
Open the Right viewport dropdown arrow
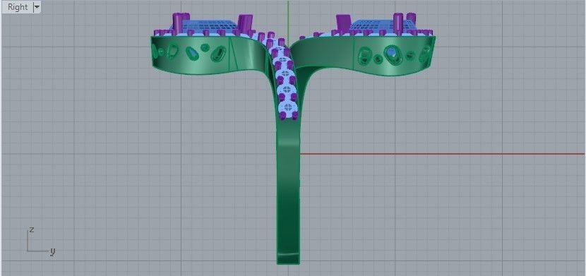37,7
